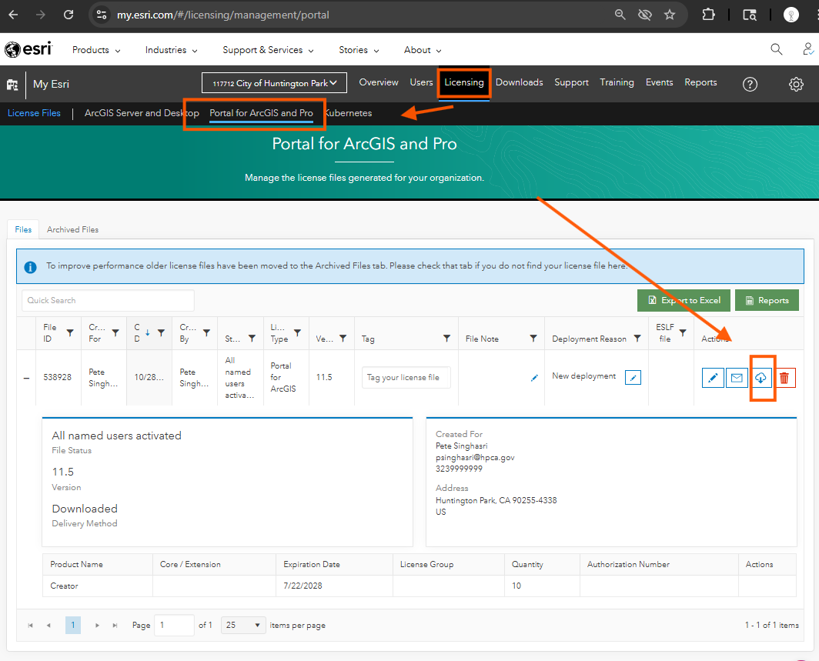Image resolution: width=819 pixels, height=661 pixels.
Task: Expand the Products menu
Action: pos(96,50)
